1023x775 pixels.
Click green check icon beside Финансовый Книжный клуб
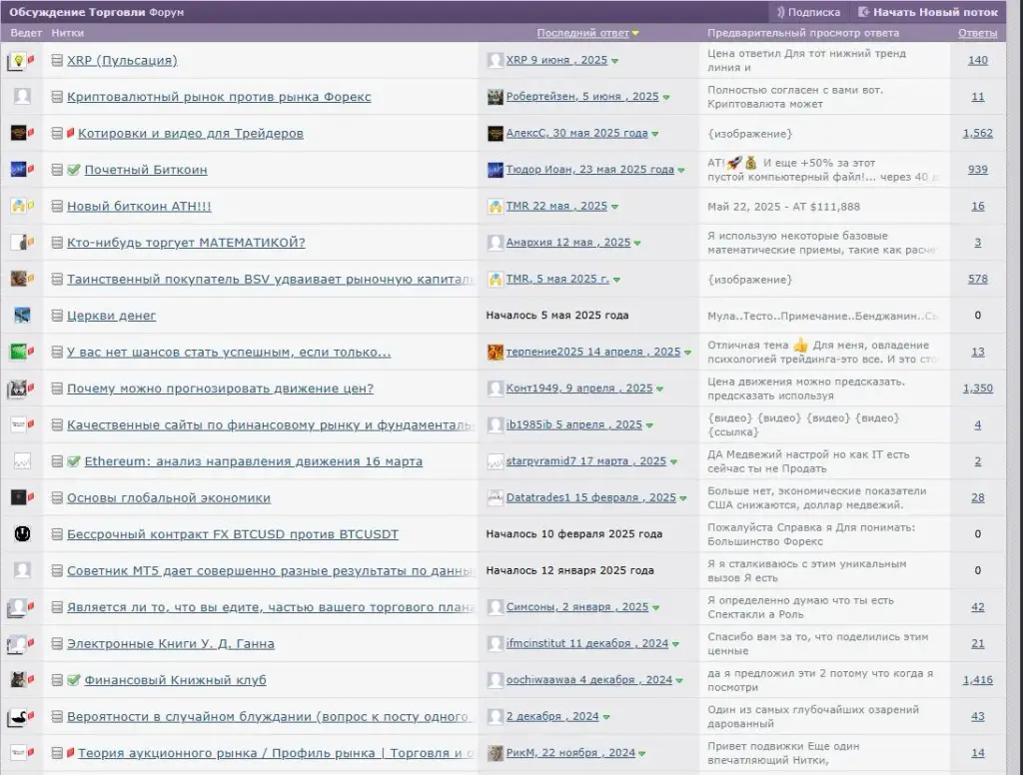[x=74, y=680]
